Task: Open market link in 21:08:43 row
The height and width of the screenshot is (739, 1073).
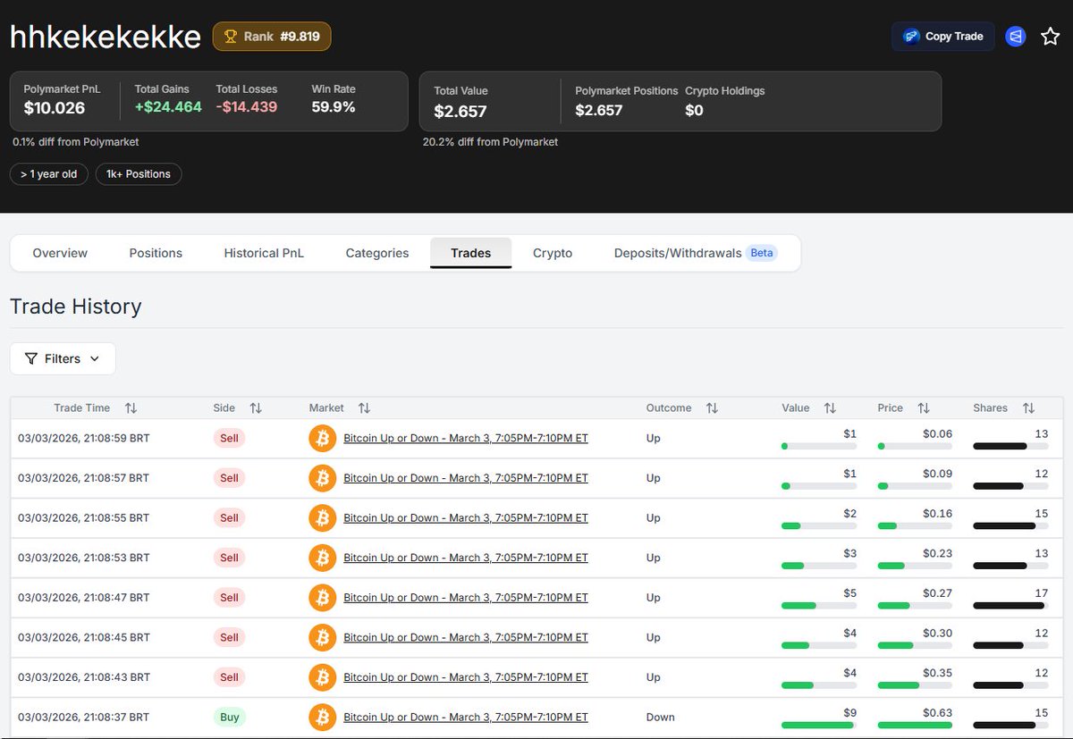Action: [x=466, y=677]
